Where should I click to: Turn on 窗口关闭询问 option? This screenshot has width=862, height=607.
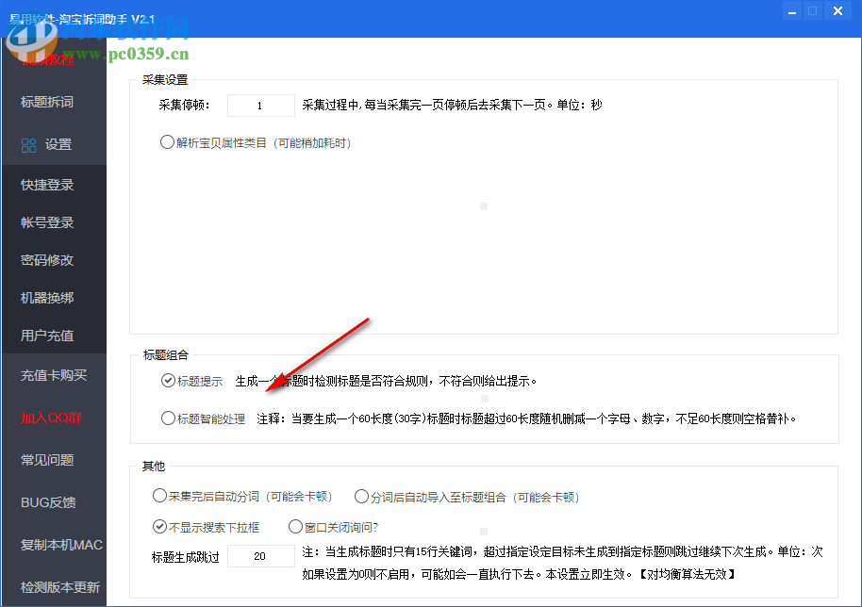[x=296, y=527]
